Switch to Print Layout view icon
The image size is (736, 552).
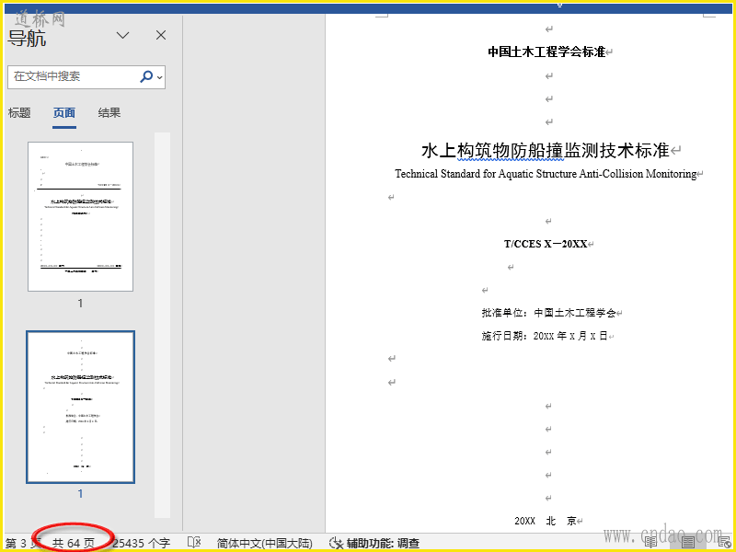pos(688,542)
